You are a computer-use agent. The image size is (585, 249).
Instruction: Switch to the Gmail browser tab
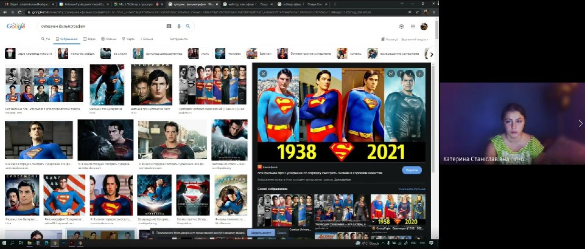pyautogui.click(x=29, y=4)
